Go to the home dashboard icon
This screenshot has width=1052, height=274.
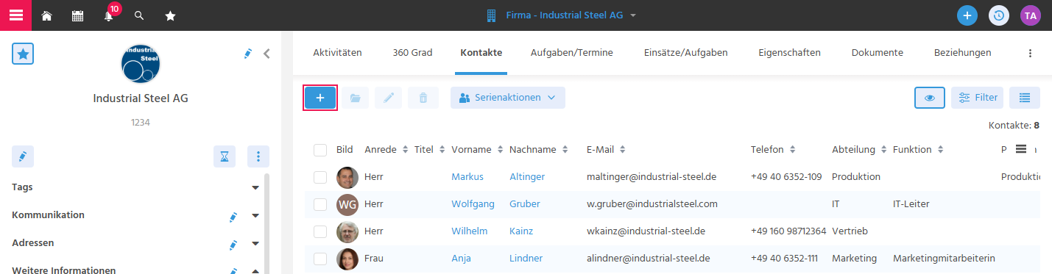(46, 15)
